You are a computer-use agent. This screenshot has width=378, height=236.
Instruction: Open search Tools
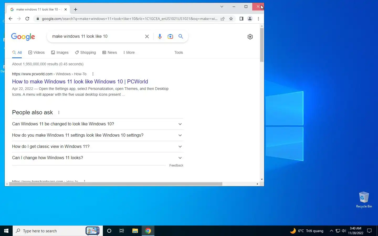pos(178,53)
